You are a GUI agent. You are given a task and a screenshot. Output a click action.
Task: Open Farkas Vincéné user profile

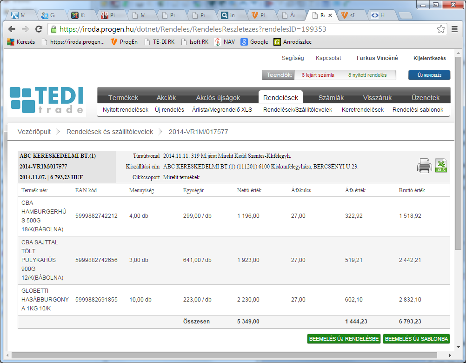click(x=377, y=58)
